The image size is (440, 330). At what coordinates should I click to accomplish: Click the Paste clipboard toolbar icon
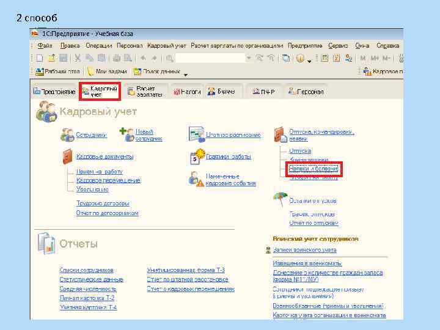pos(101,58)
